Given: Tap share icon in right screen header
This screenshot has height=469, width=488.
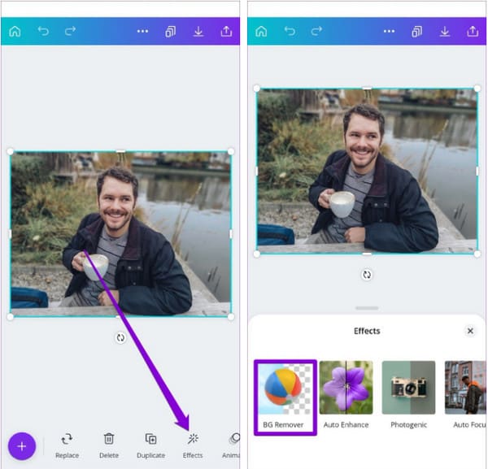Looking at the screenshot, I should [473, 32].
